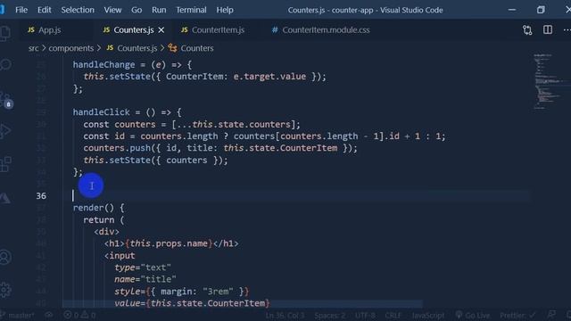The height and width of the screenshot is (321, 571).
Task: Place cursor on line number 36
Action: click(41, 196)
